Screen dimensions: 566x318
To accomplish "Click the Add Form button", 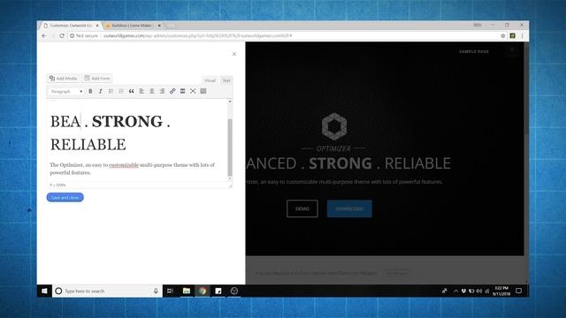I will (x=97, y=79).
